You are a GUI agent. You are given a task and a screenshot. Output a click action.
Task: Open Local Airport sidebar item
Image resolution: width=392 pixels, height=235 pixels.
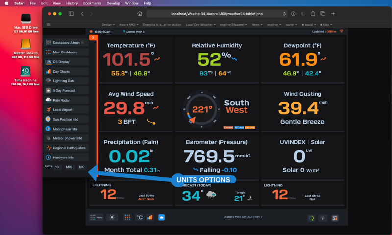pyautogui.click(x=66, y=109)
